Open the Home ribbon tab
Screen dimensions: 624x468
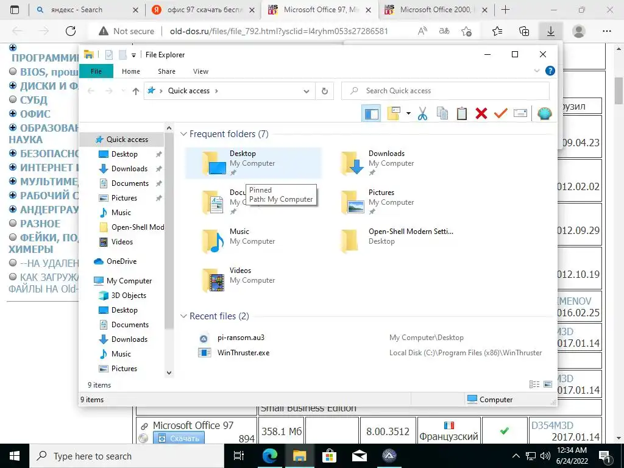point(131,71)
